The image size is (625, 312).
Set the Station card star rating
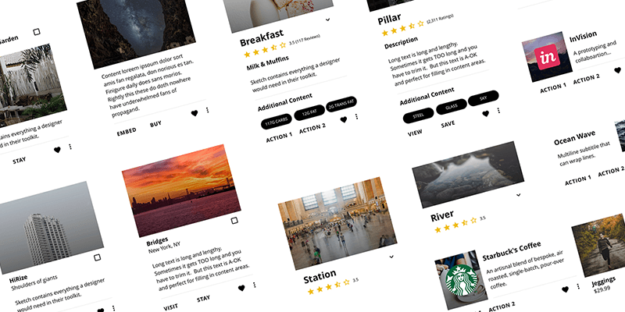pos(328,287)
